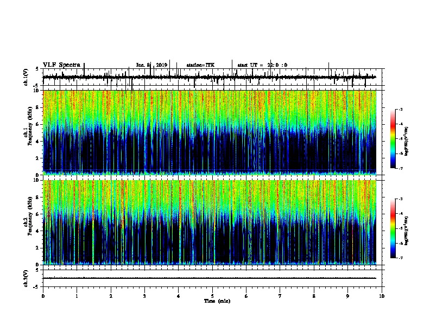Click the "Jan. 8, 2019" date text
Image resolution: width=430 pixels, height=332 pixels.
coord(151,65)
